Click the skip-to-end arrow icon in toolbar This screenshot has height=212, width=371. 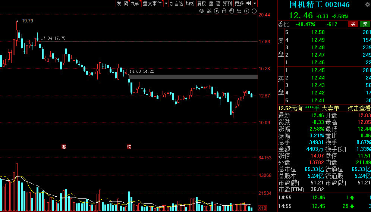click(x=249, y=3)
